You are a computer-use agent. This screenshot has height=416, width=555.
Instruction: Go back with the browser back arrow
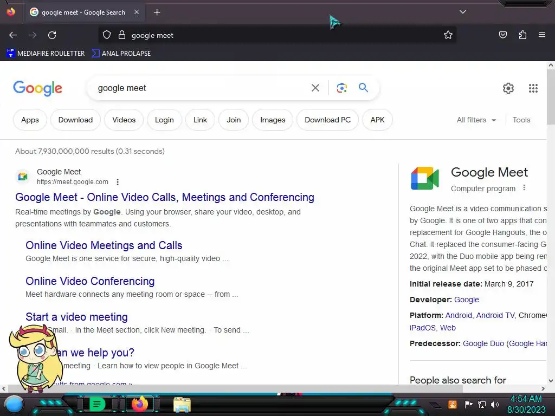coord(13,35)
